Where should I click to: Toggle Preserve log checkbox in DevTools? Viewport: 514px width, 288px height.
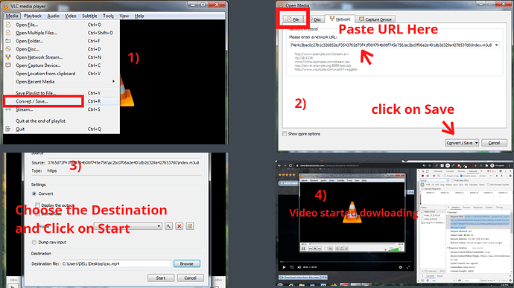pyautogui.click(x=445, y=176)
